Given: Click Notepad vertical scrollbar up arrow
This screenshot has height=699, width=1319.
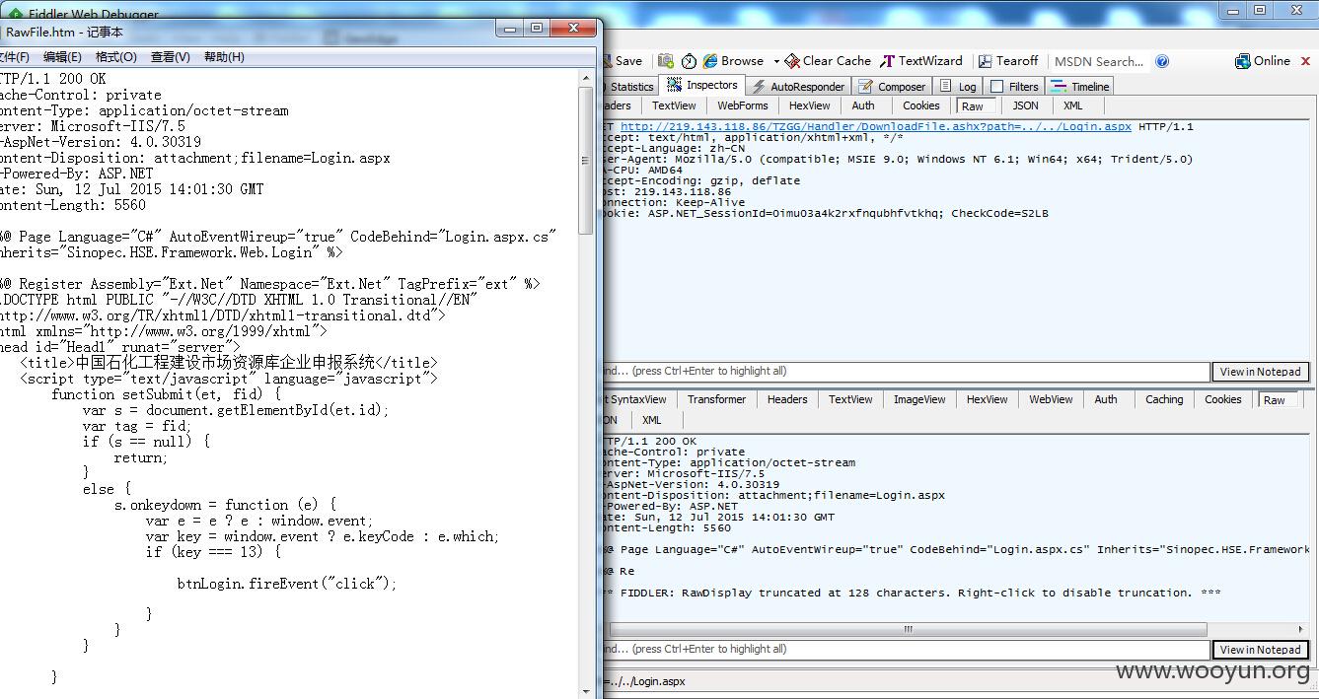Looking at the screenshot, I should (x=586, y=78).
